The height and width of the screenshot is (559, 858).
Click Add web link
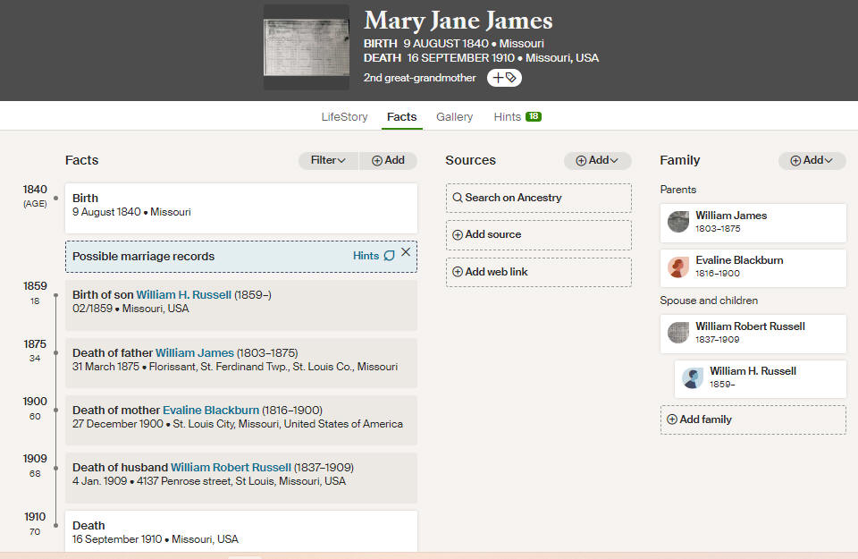click(538, 272)
